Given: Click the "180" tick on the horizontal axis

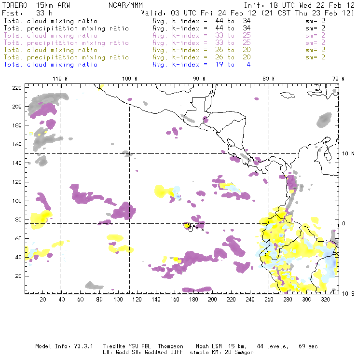Looking at the screenshot, I should [193, 300].
